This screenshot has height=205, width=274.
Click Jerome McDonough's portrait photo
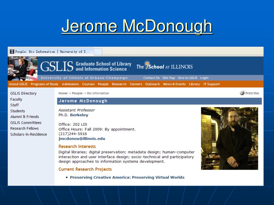coord(229,139)
